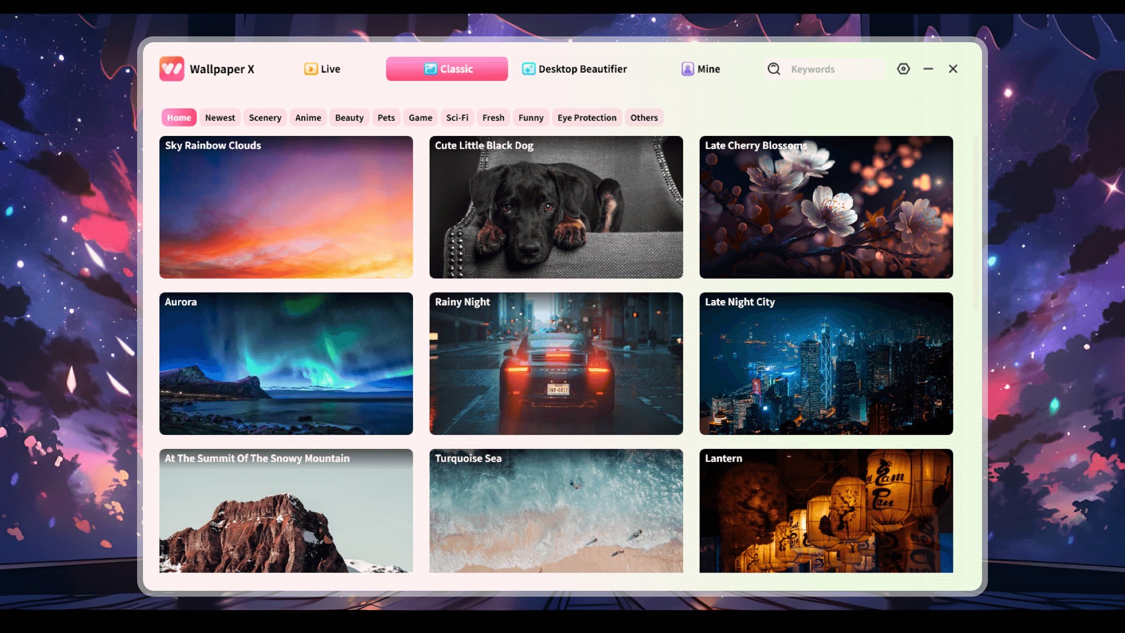Switch to the Newest category tab
1125x633 pixels.
pos(220,117)
